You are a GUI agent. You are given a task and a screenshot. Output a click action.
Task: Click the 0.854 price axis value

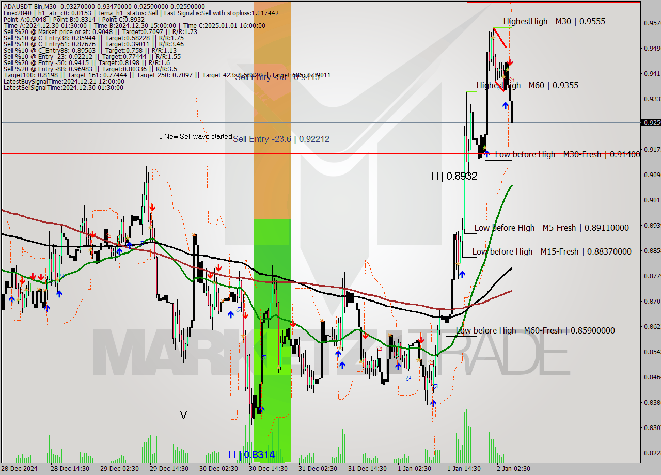(x=651, y=352)
